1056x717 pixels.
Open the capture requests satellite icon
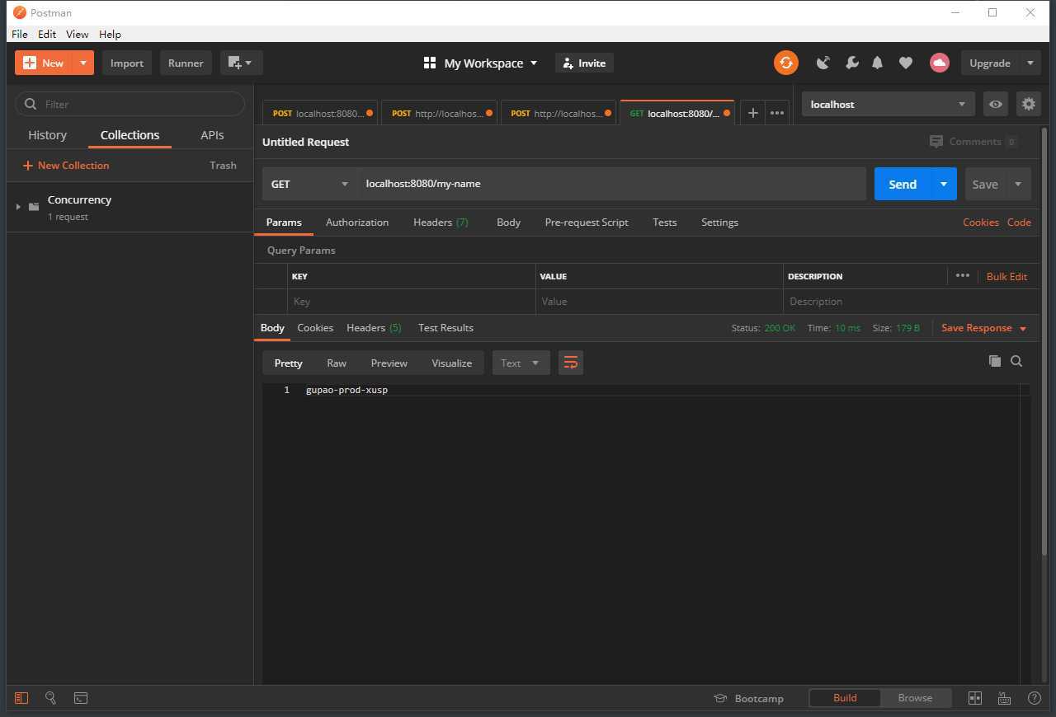823,63
